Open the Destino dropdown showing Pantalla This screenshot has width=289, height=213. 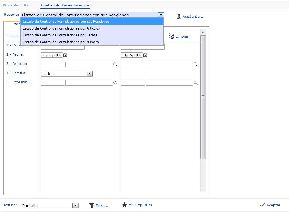[x=75, y=206]
